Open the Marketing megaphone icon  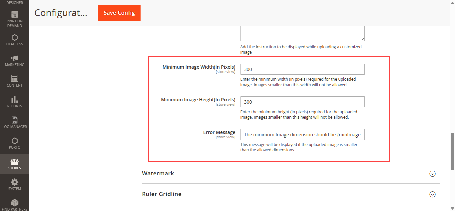[x=15, y=58]
